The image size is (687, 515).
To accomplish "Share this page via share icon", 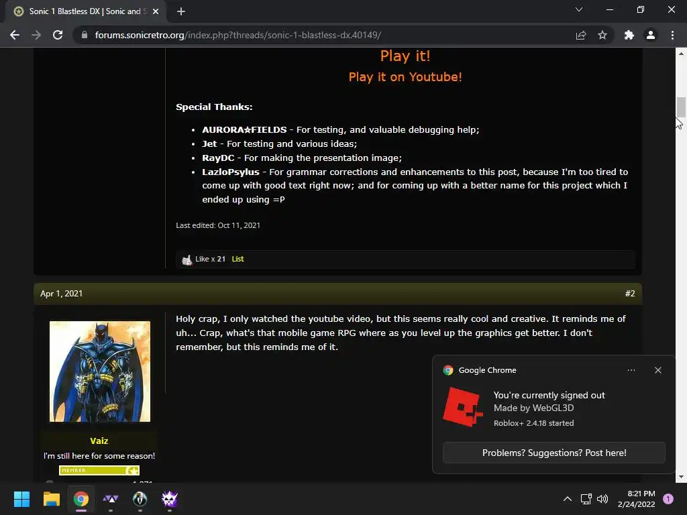I will (x=580, y=35).
